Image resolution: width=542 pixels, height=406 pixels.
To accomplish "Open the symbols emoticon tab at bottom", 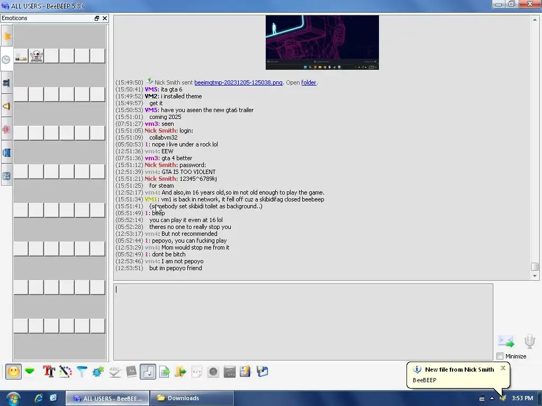I will (x=7, y=176).
